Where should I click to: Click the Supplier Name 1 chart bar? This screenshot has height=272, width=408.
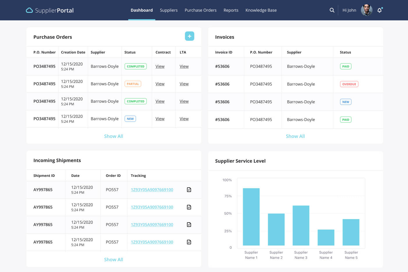click(251, 217)
